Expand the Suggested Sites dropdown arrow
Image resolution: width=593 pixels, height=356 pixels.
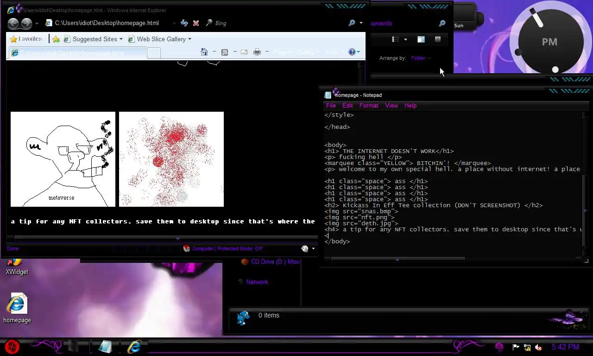(121, 39)
